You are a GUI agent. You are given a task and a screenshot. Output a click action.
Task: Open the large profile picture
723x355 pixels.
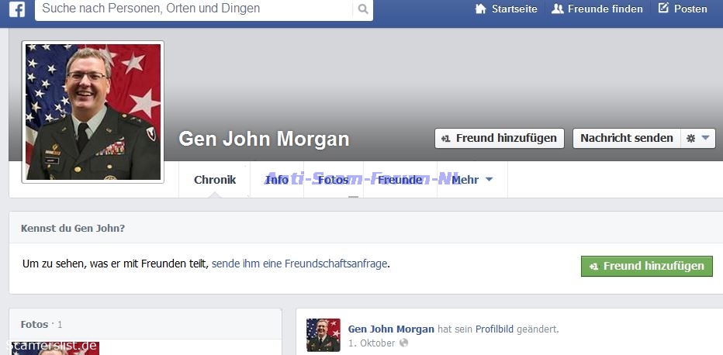point(93,112)
